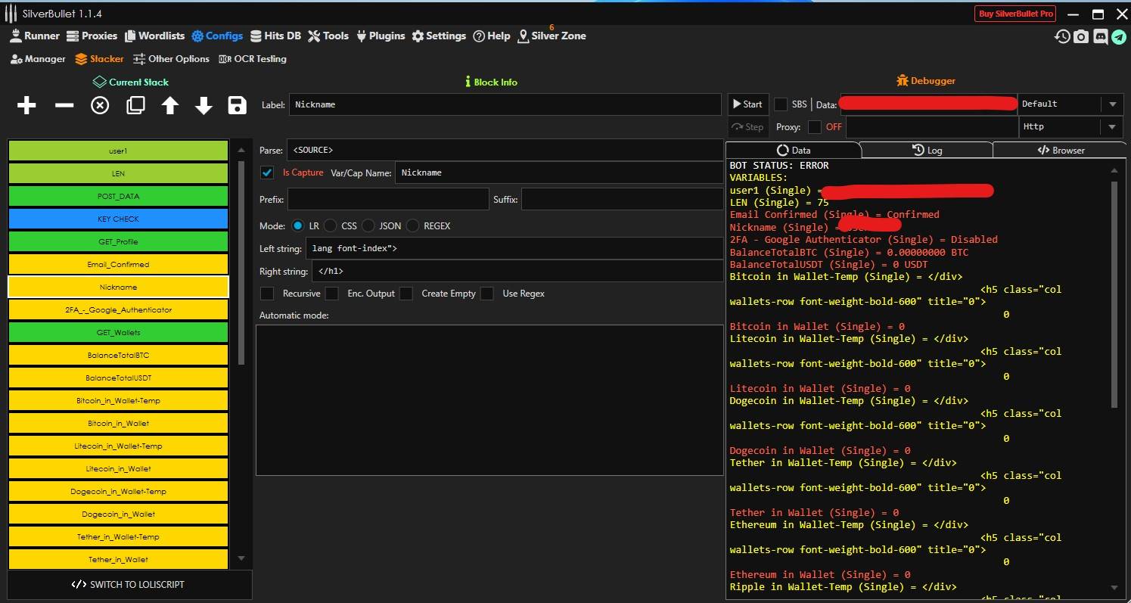The height and width of the screenshot is (603, 1131).
Task: Open the Wordlists section
Action: [x=154, y=36]
